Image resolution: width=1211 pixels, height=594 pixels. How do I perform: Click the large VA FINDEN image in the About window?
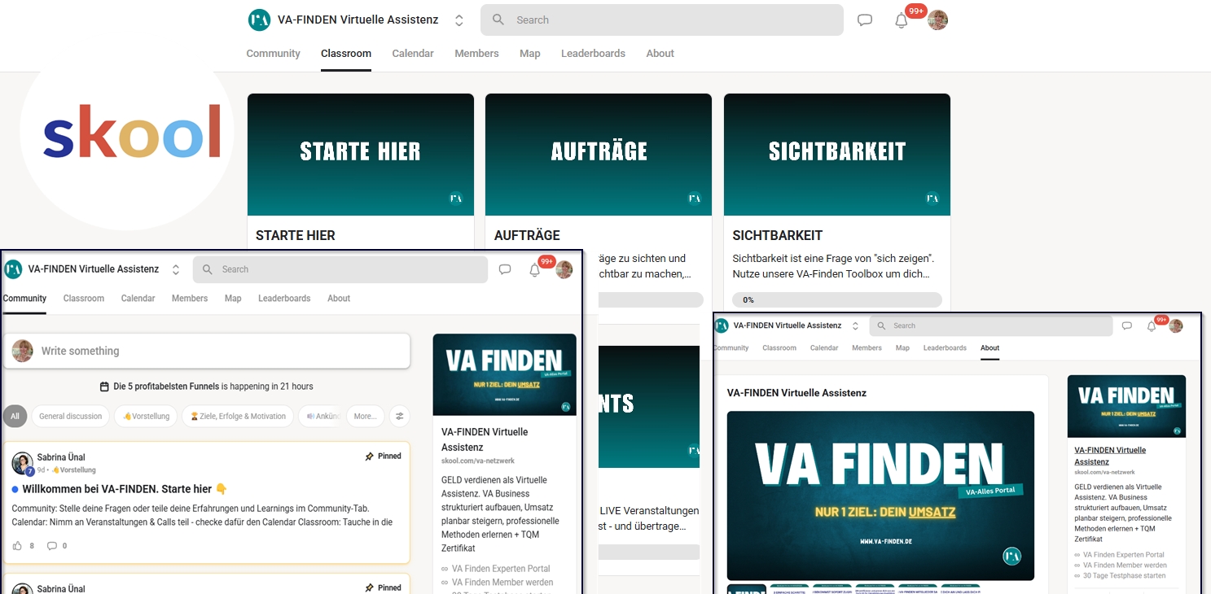tap(880, 496)
